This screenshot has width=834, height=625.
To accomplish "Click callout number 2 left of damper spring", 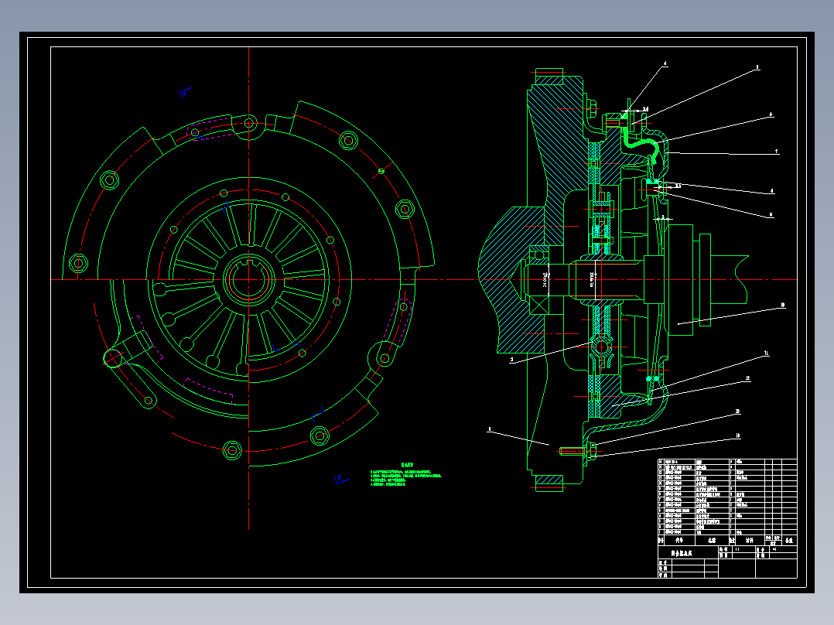I will (x=511, y=360).
